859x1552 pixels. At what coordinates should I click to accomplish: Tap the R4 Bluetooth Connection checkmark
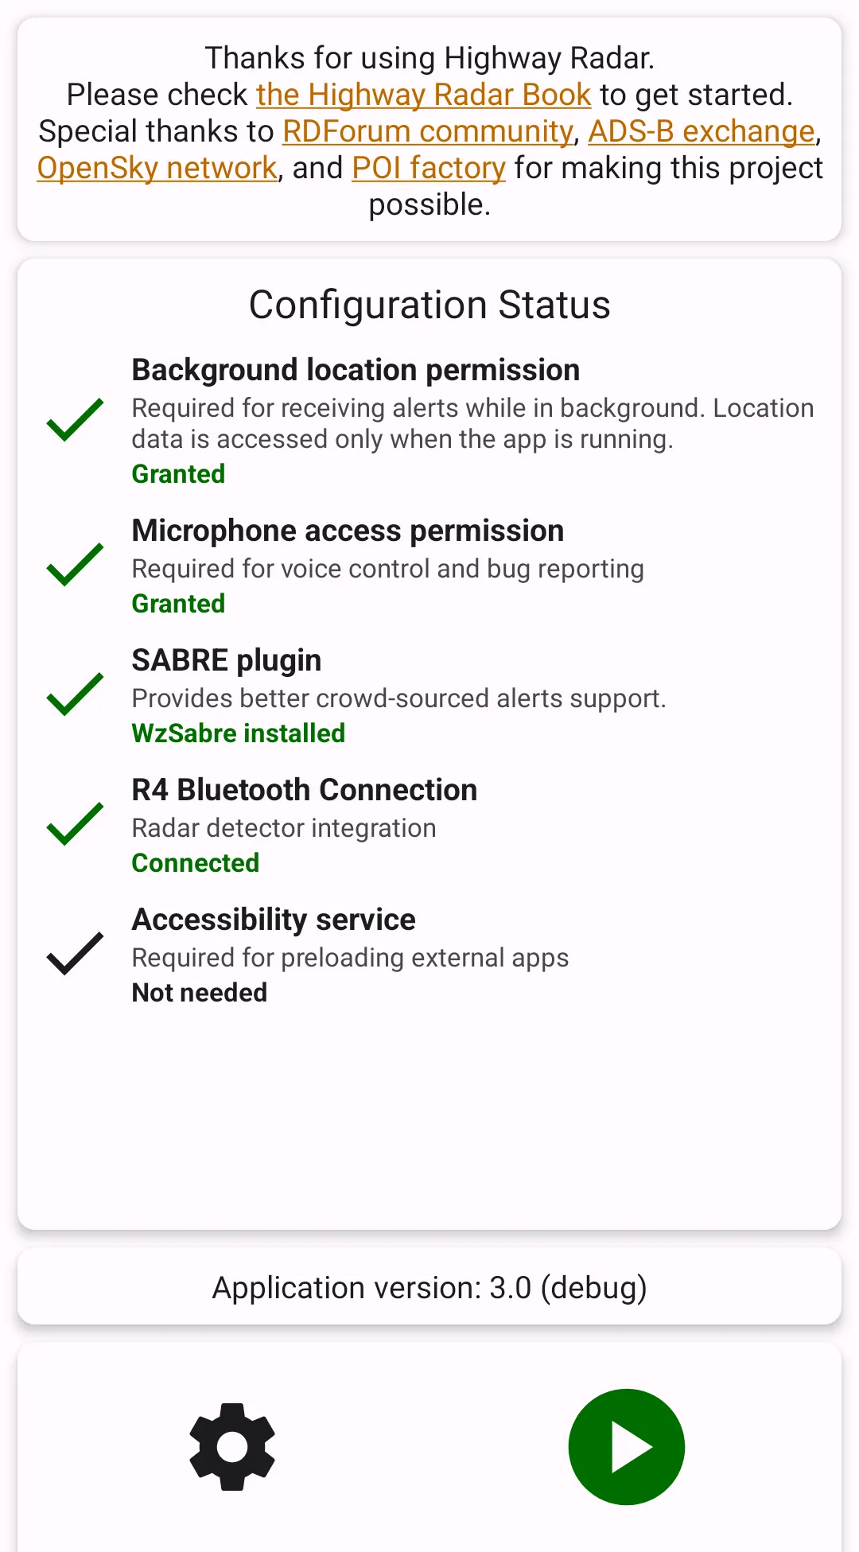[76, 824]
